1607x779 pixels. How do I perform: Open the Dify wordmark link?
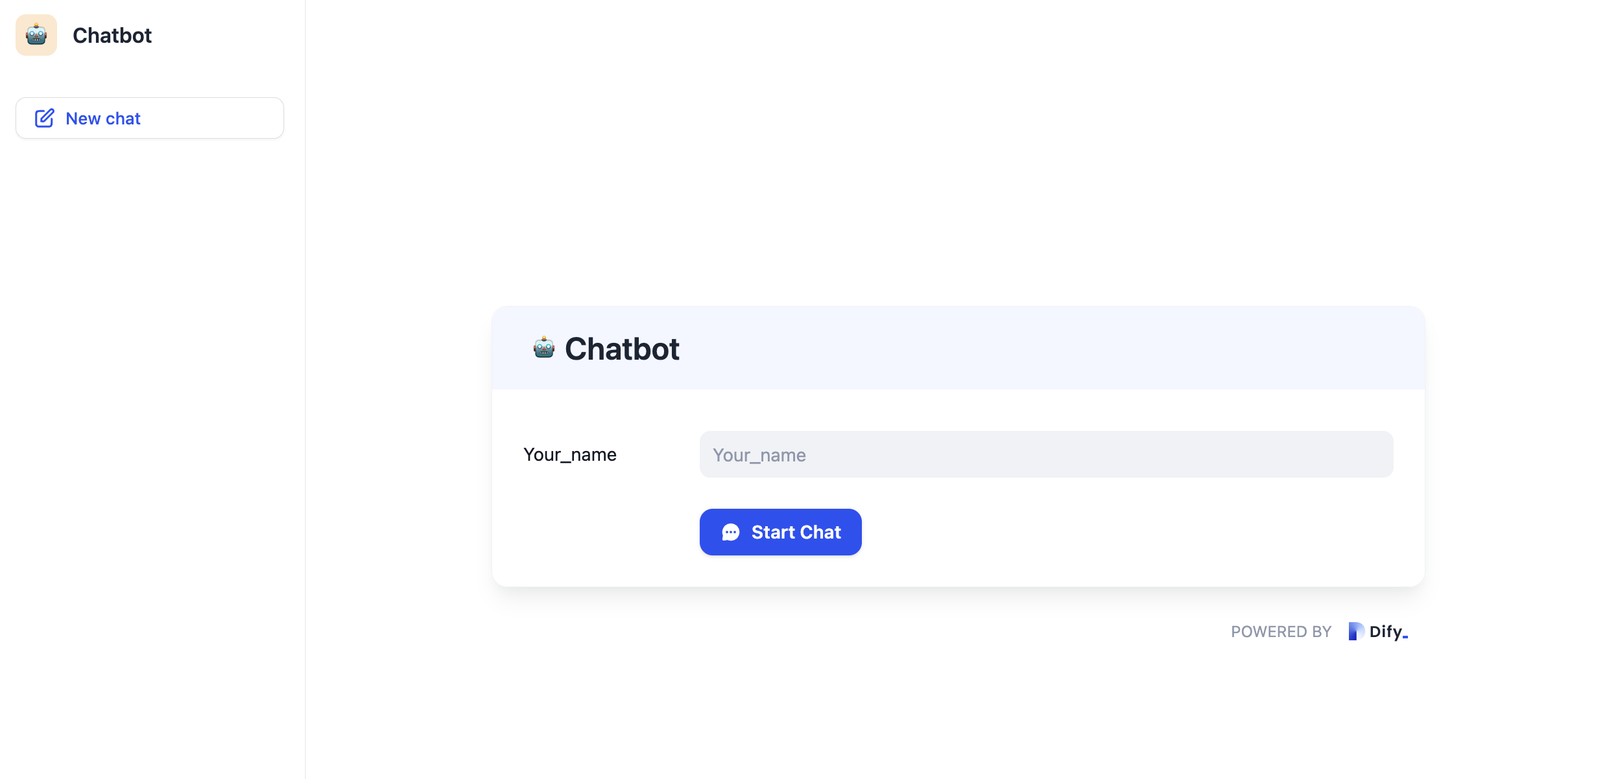1386,631
